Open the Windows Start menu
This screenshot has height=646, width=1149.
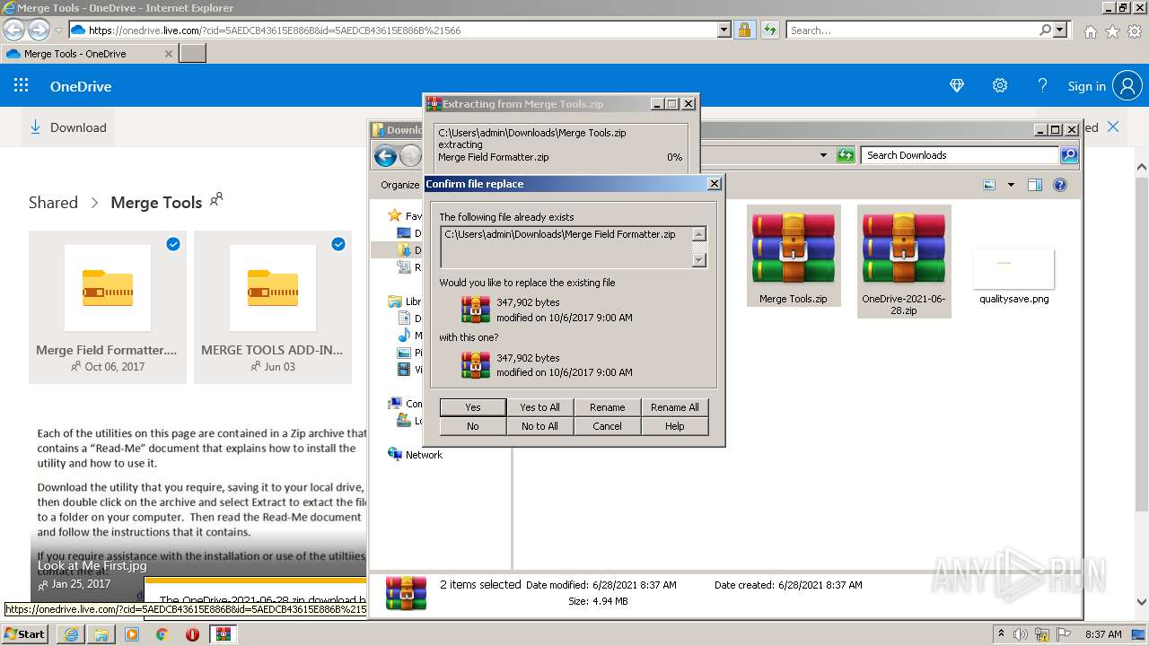coord(25,633)
